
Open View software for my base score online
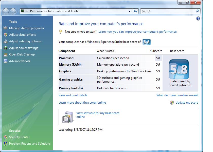pyautogui.click(x=98, y=115)
